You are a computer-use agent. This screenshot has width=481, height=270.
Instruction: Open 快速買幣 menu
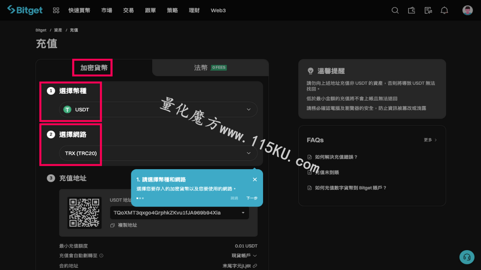tap(79, 10)
